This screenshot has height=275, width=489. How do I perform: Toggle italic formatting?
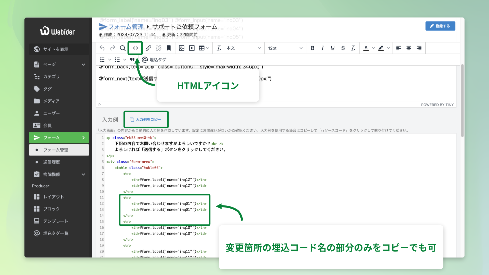click(x=323, y=48)
